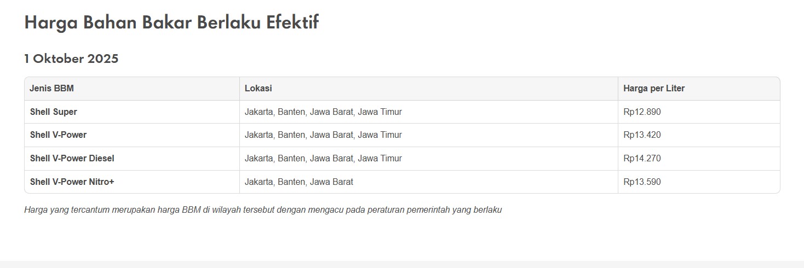Viewport: 804px width, 268px height.
Task: Click the Rp14.270 diesel price
Action: pyautogui.click(x=642, y=159)
